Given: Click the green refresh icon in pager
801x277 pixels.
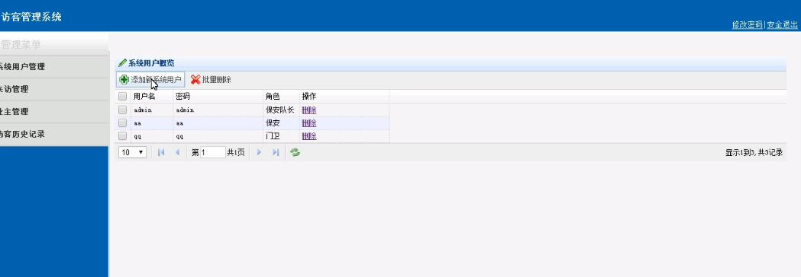Looking at the screenshot, I should [295, 152].
